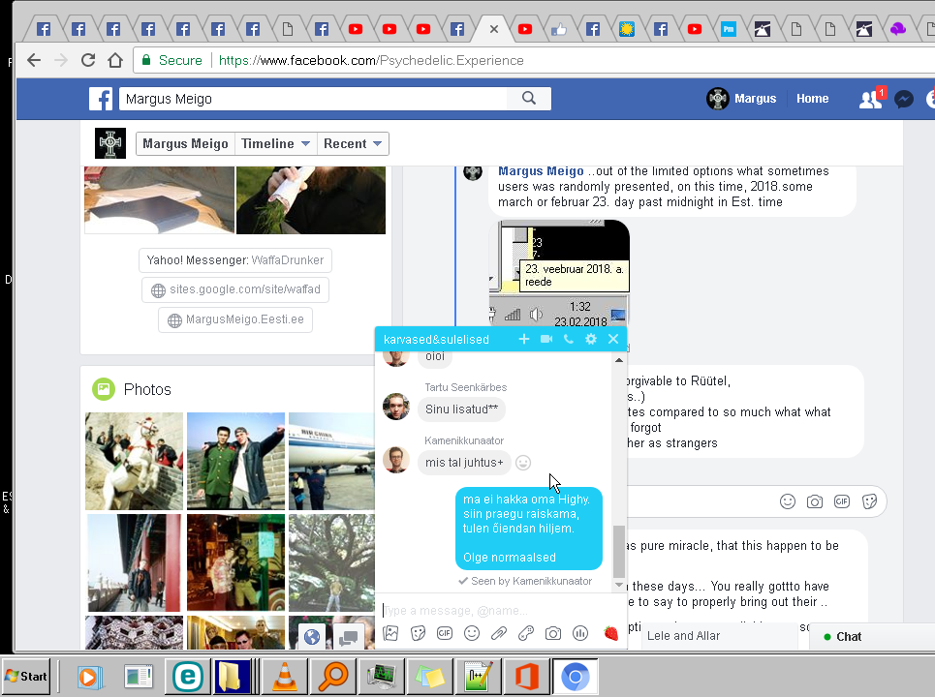Choose a sticker in chat toolbar
935x697 pixels.
pos(418,633)
